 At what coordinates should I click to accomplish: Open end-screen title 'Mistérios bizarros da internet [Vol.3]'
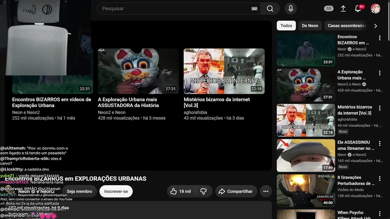coord(217,103)
